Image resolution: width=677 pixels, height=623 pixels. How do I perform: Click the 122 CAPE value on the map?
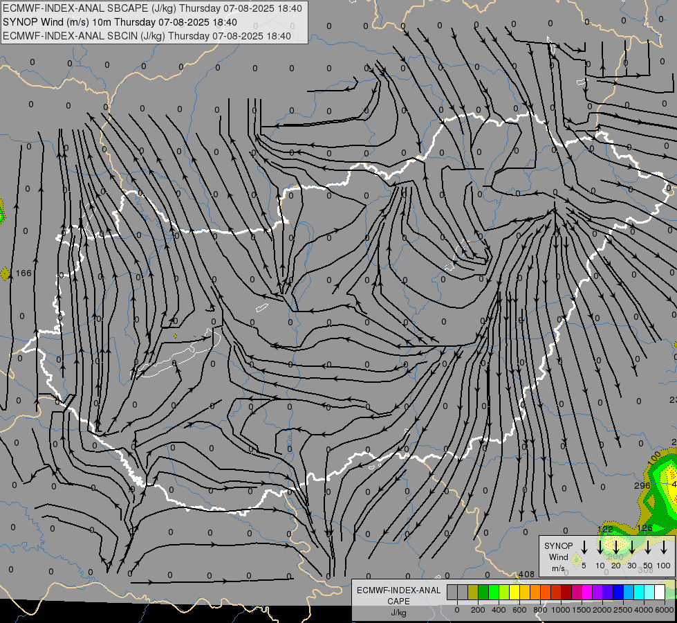pyautogui.click(x=605, y=529)
